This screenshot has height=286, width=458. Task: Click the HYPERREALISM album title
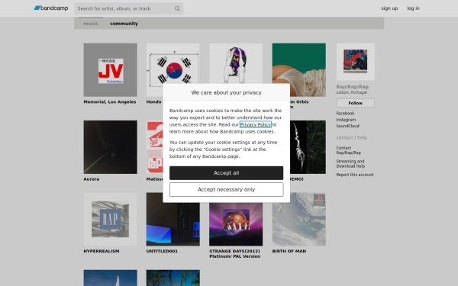(x=102, y=251)
